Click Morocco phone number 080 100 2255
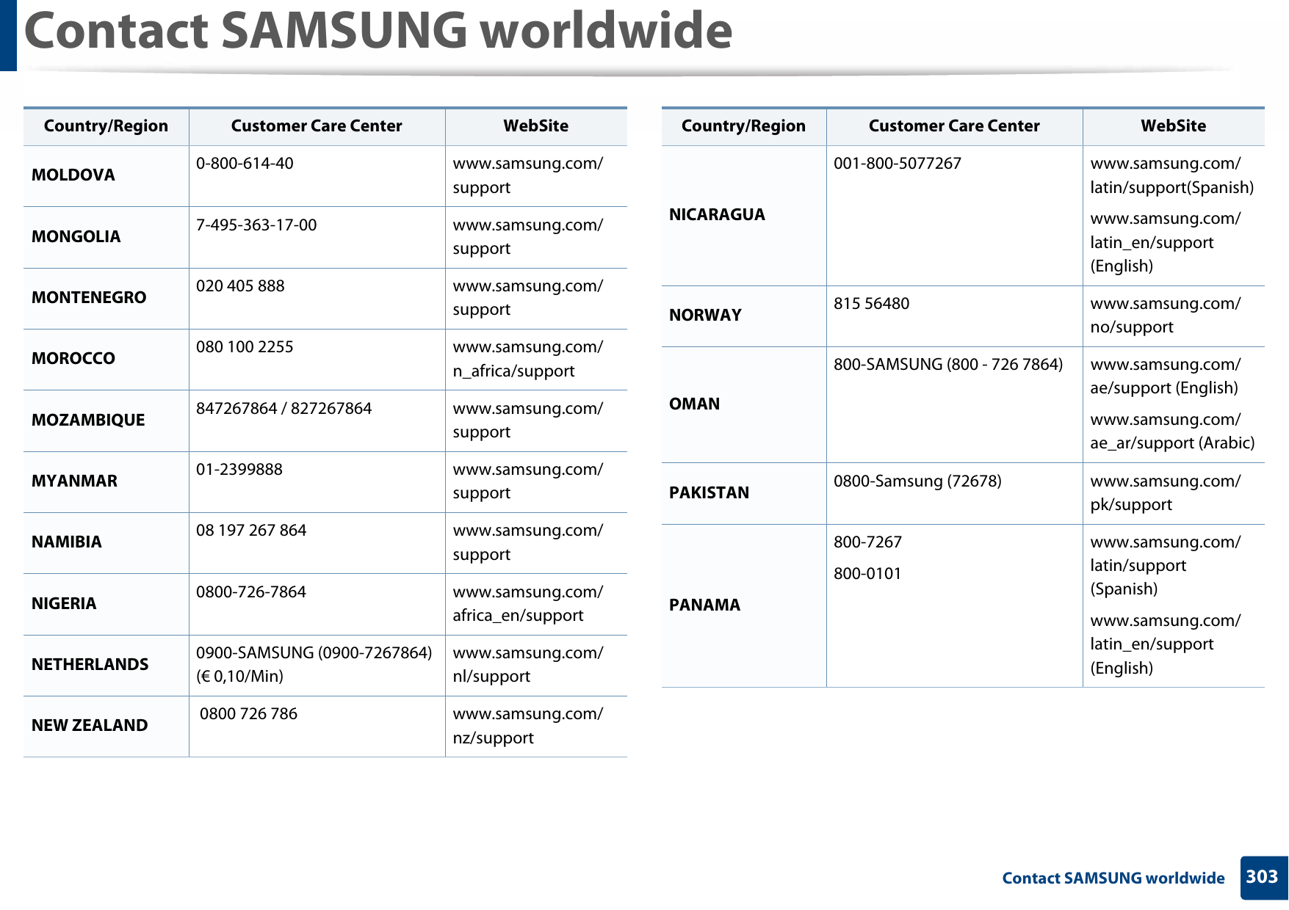1289x910 pixels. coord(245,347)
